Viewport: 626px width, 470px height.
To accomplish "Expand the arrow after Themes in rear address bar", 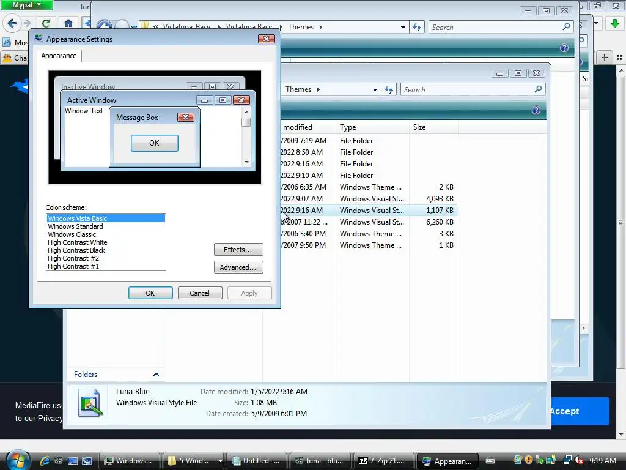I will coord(320,27).
